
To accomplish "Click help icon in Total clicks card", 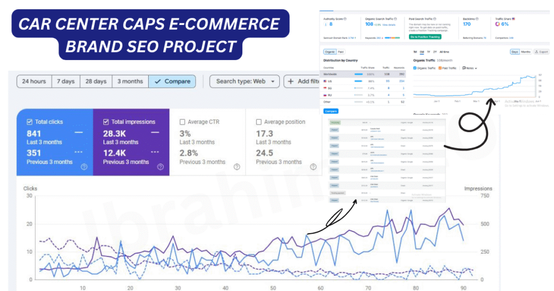I will coord(84,167).
